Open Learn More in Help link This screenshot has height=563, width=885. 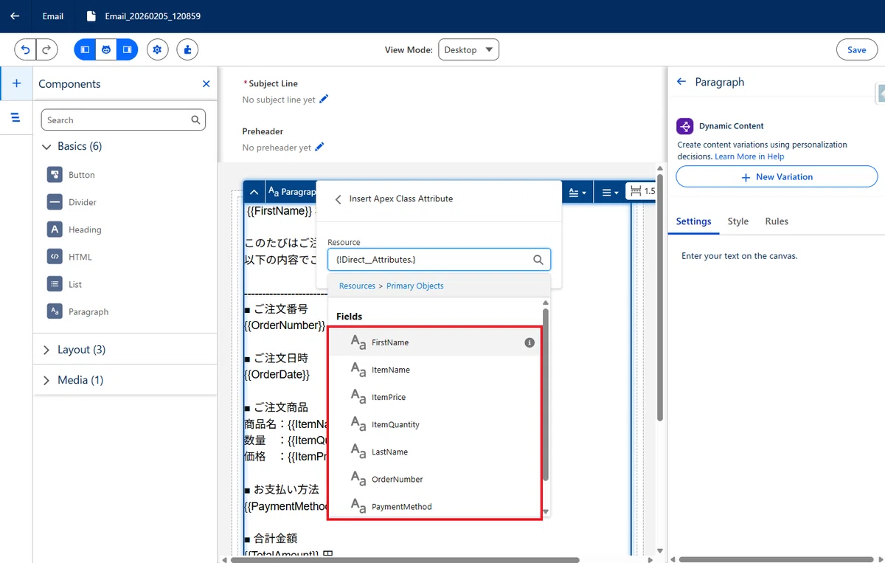tap(749, 156)
